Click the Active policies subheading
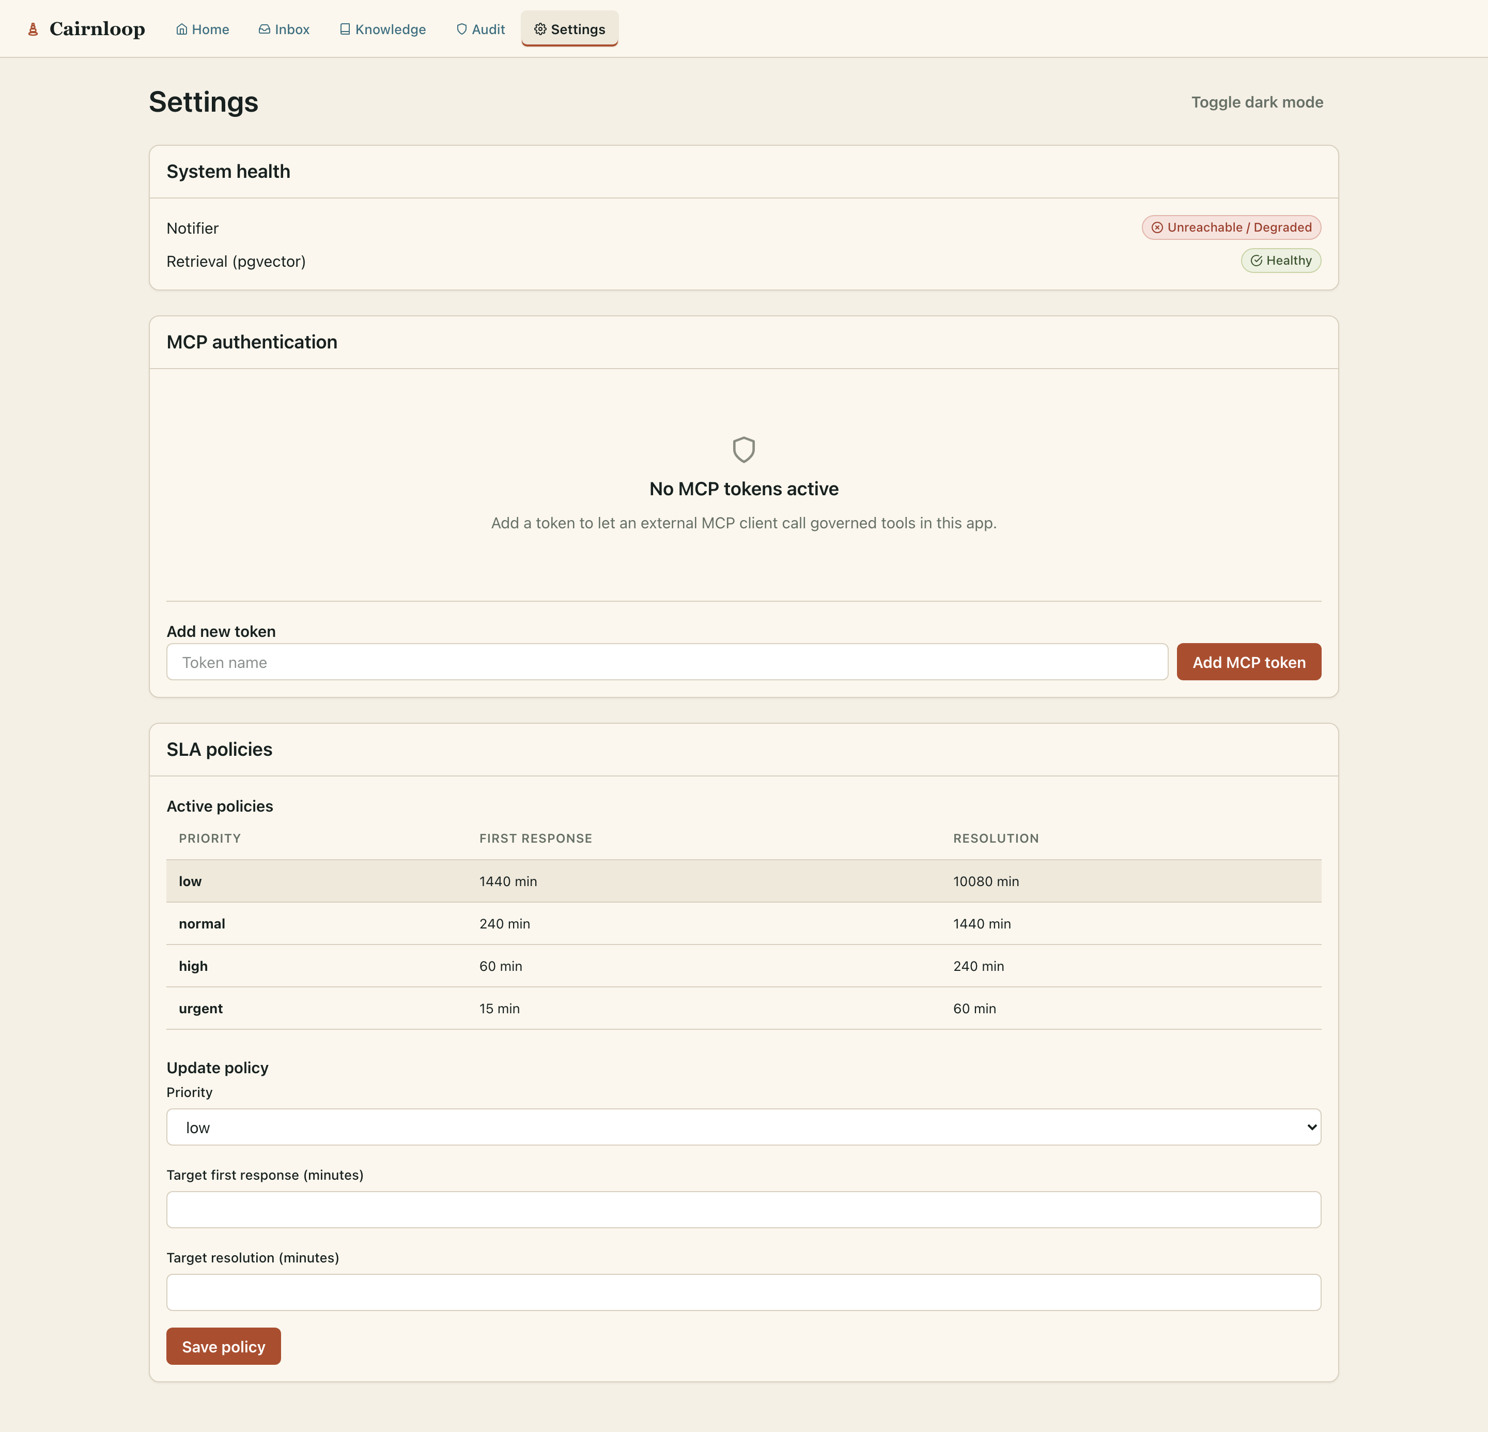 tap(220, 806)
